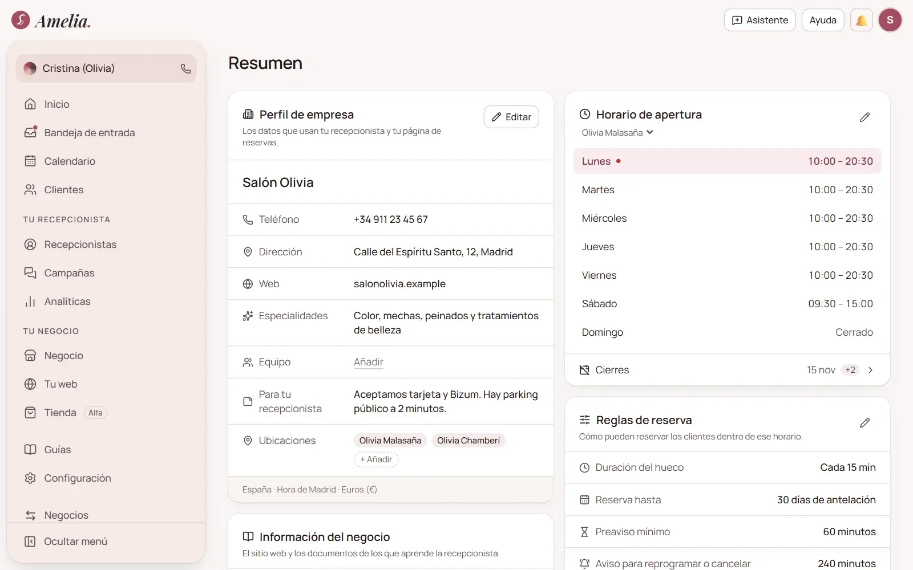The width and height of the screenshot is (913, 570).
Task: Edit opening hours with the pencil icon
Action: (x=865, y=117)
